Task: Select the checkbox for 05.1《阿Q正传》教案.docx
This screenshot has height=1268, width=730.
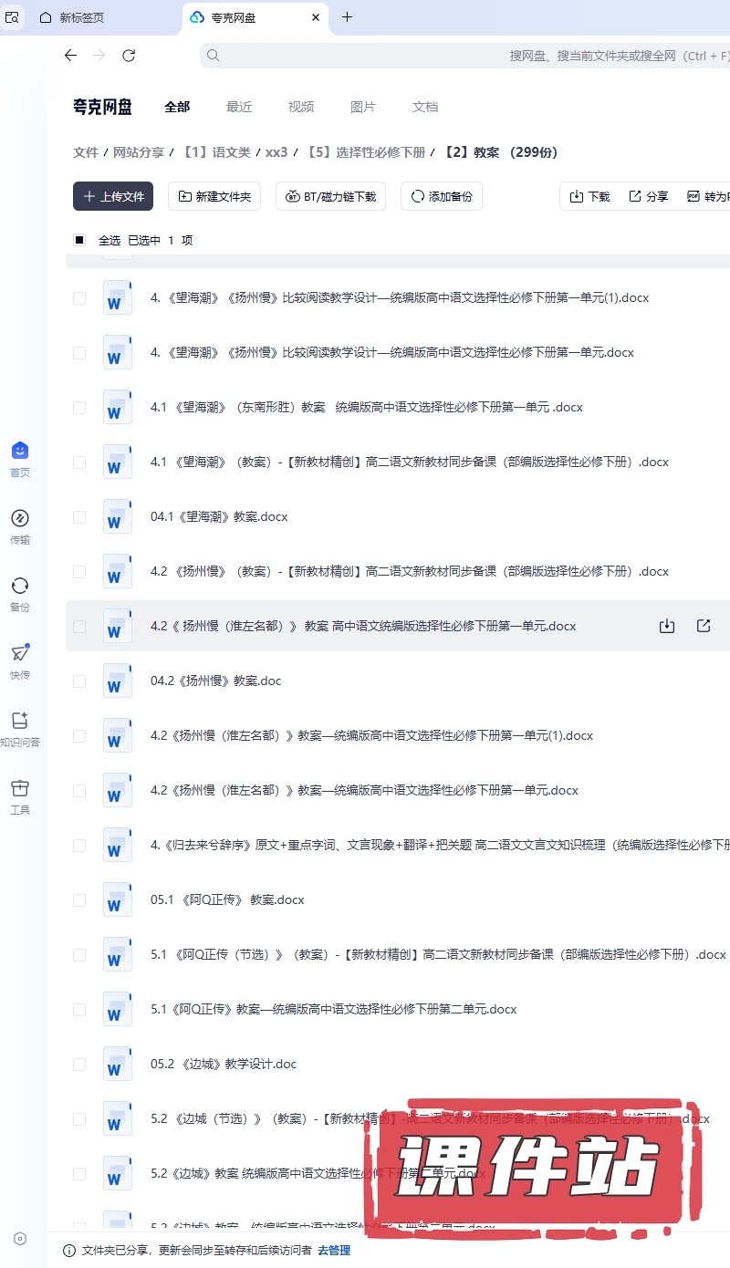Action: (79, 900)
